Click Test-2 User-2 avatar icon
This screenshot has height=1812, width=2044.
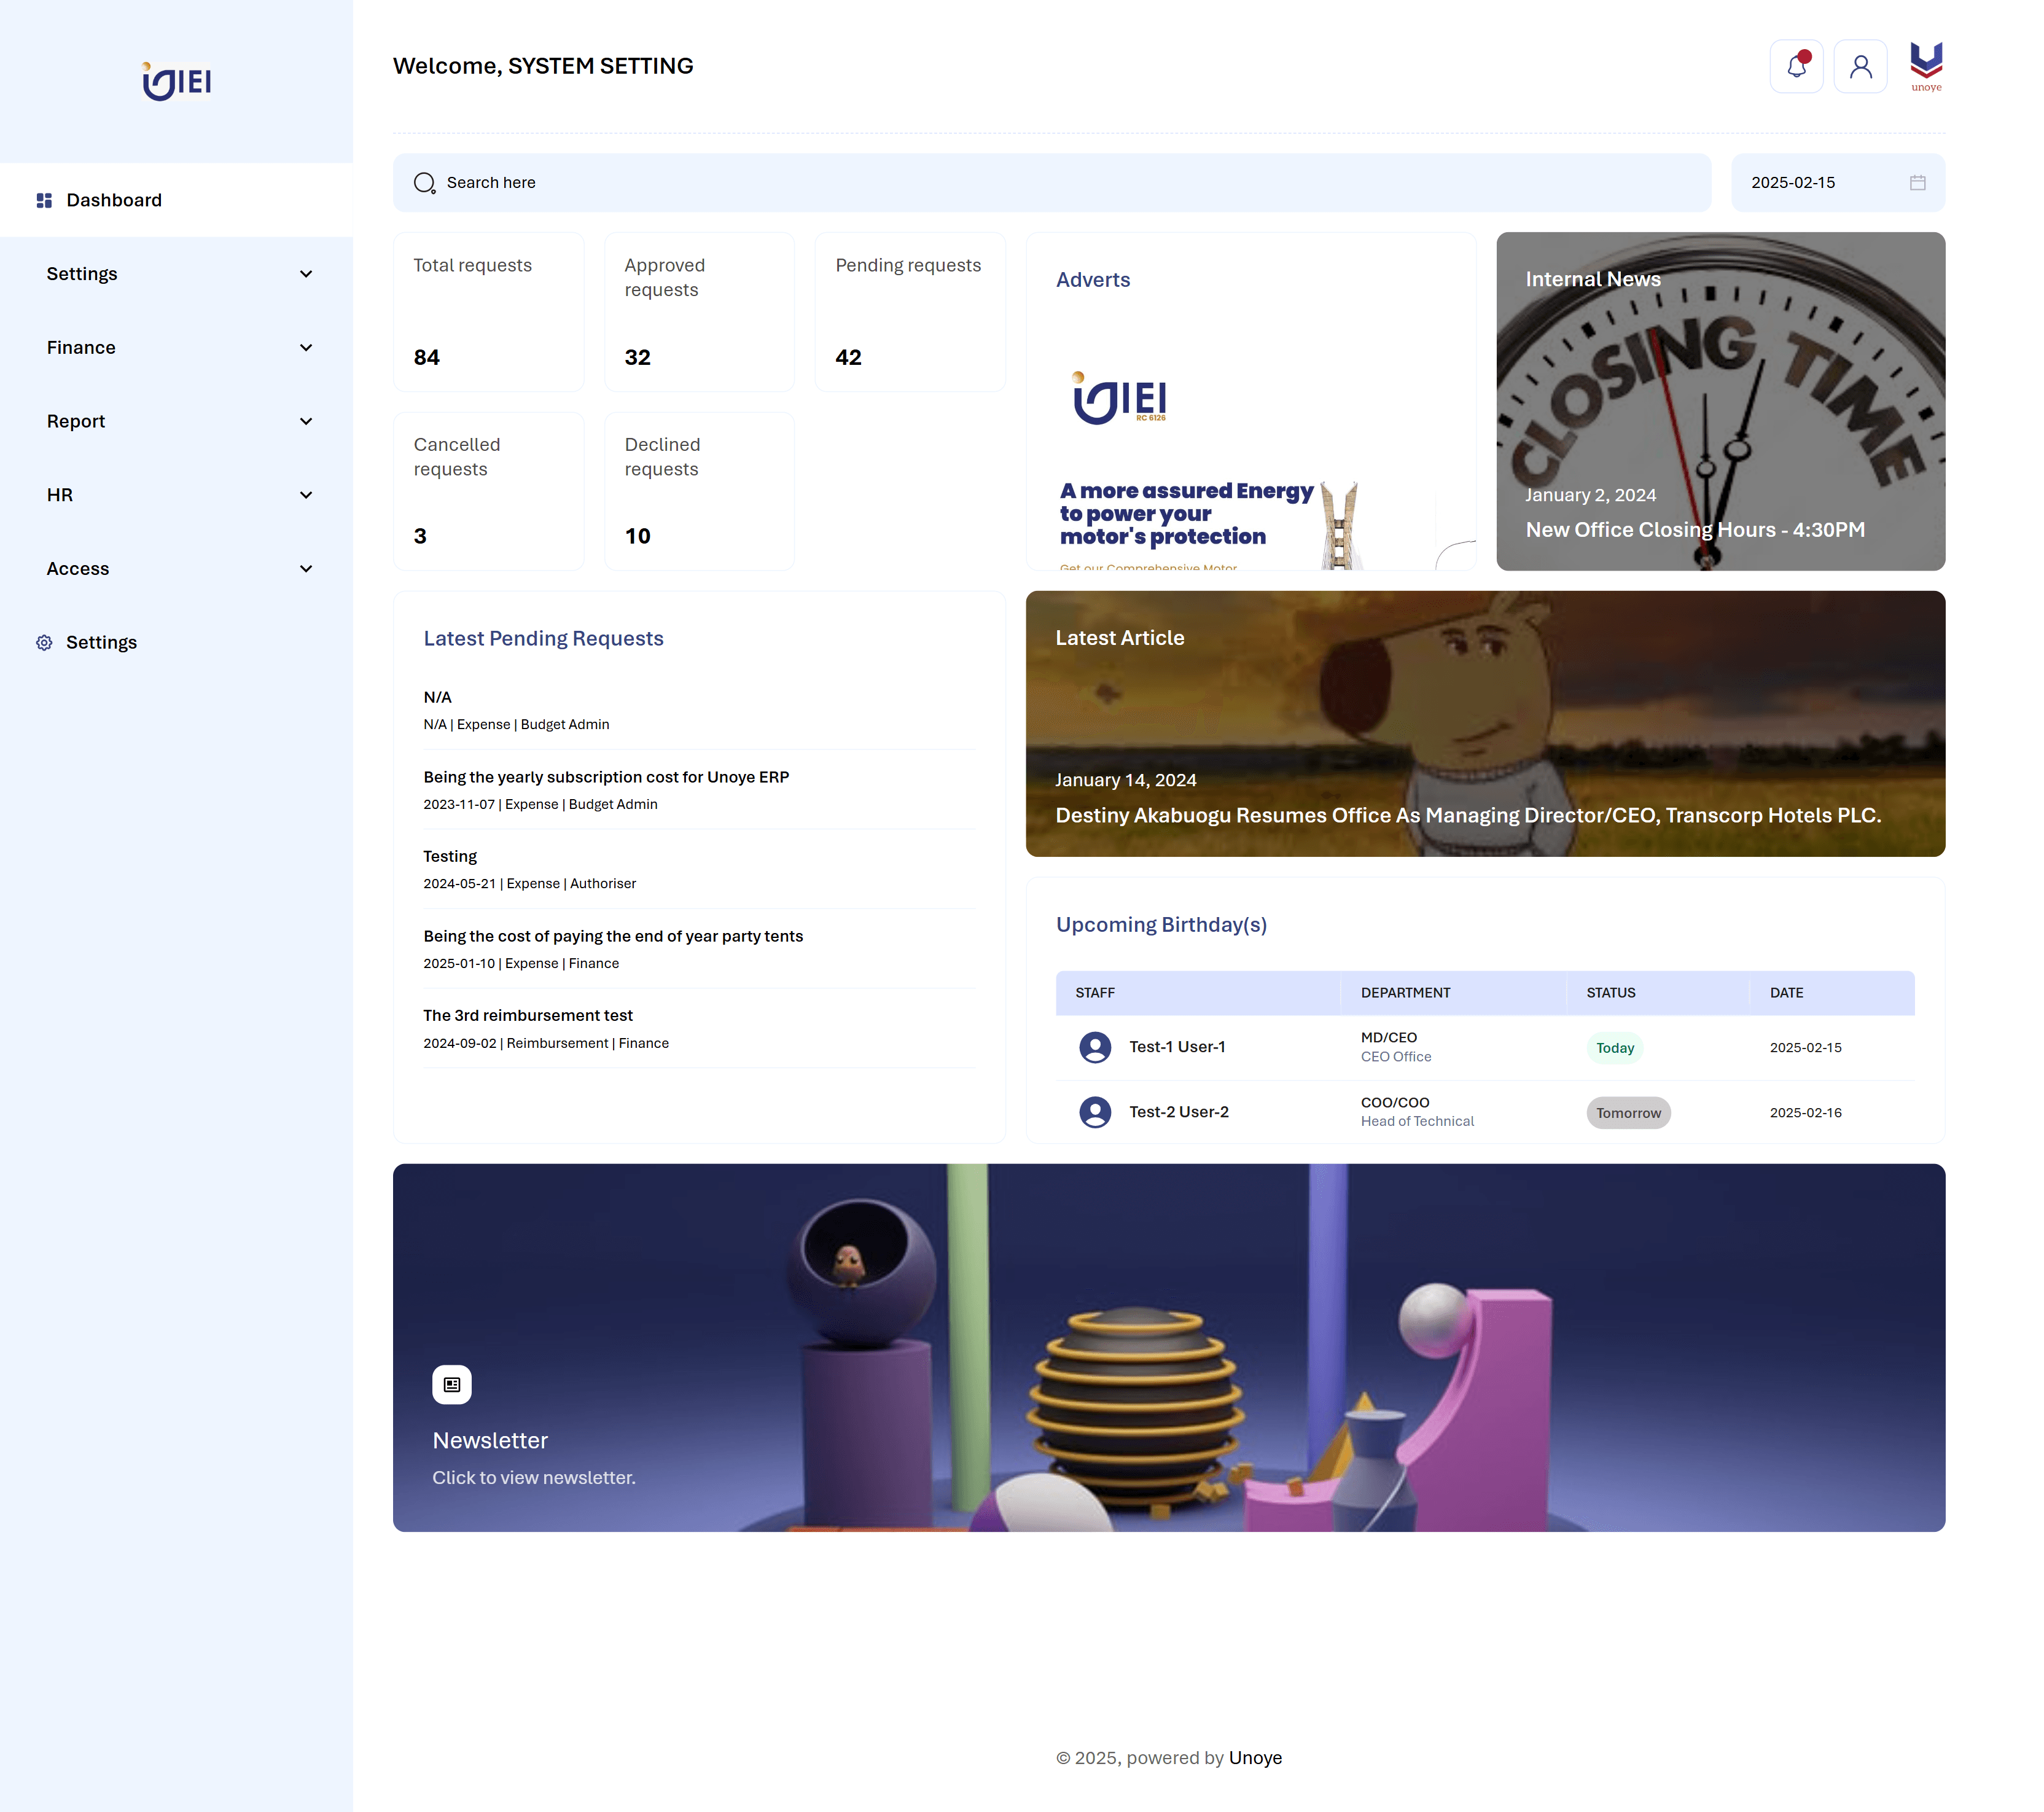(x=1095, y=1112)
